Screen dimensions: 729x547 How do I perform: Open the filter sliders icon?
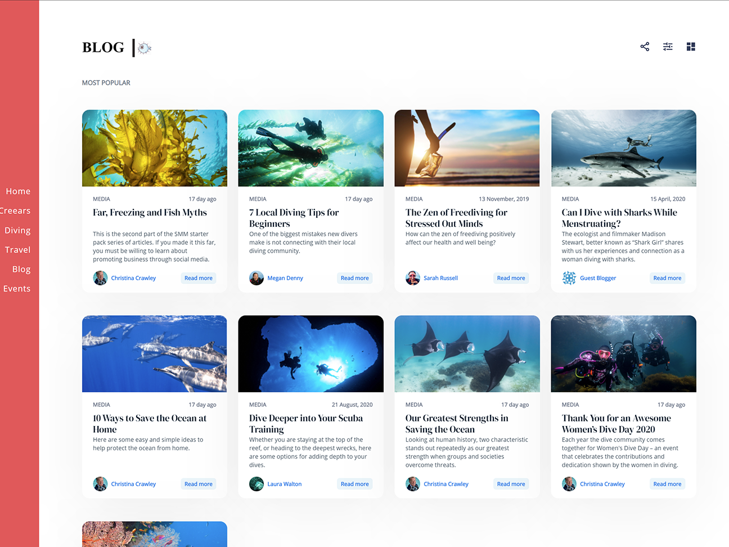click(668, 47)
